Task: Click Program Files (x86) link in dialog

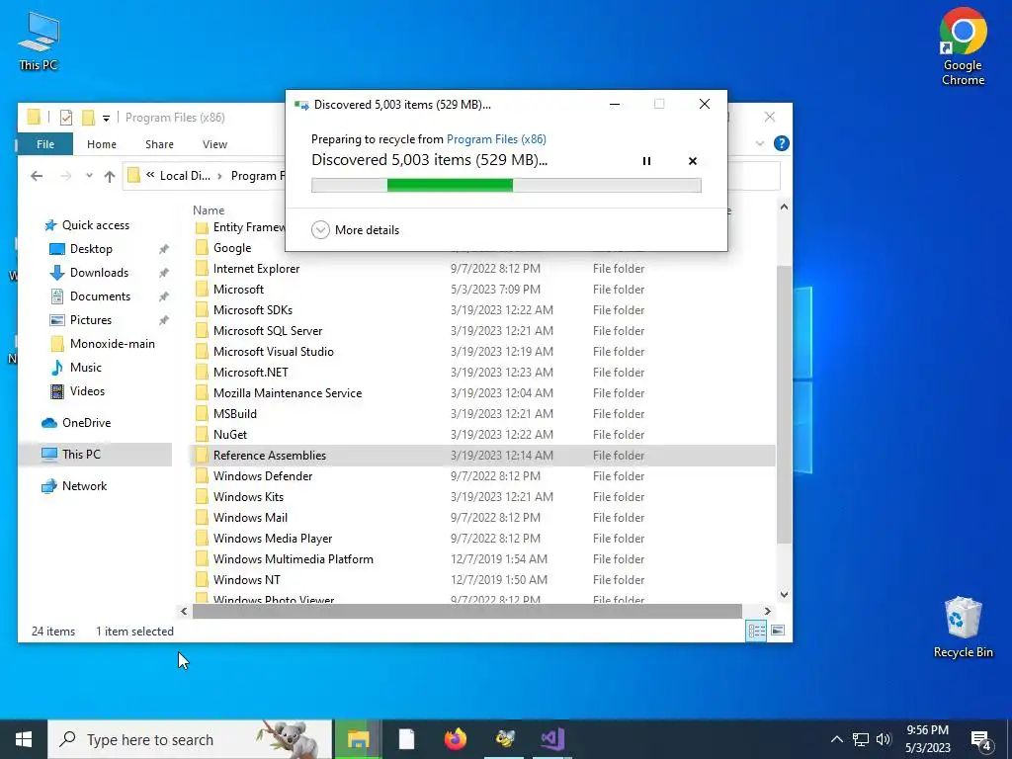Action: pyautogui.click(x=496, y=138)
